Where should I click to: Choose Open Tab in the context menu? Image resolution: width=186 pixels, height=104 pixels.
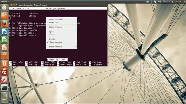(x=62, y=23)
